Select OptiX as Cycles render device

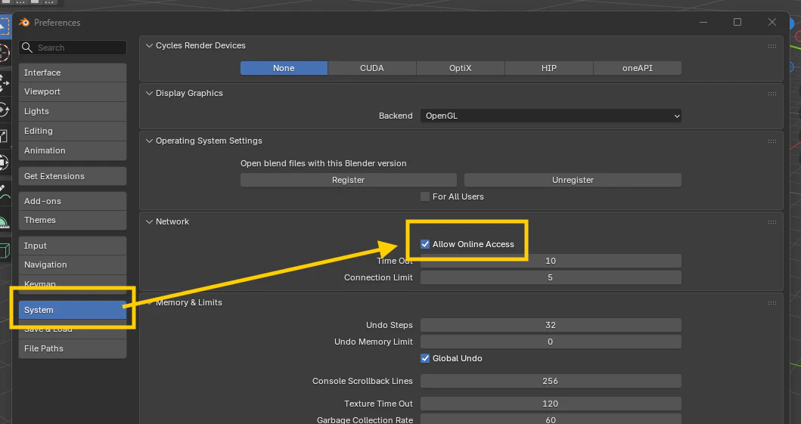coord(461,68)
